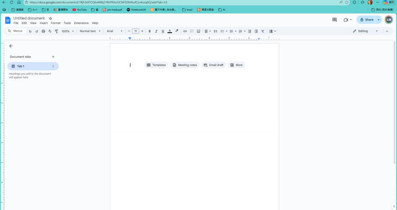Open the YouTube bookmark

pos(79,10)
